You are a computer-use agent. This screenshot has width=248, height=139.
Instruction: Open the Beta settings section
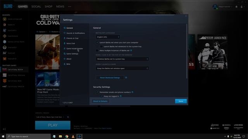click(x=68, y=64)
